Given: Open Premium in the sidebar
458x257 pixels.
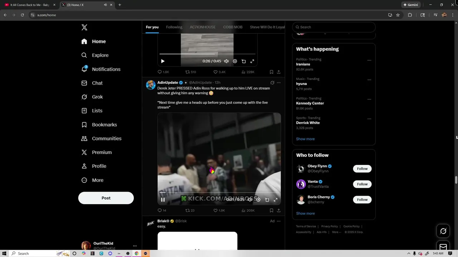Looking at the screenshot, I should click(97, 152).
